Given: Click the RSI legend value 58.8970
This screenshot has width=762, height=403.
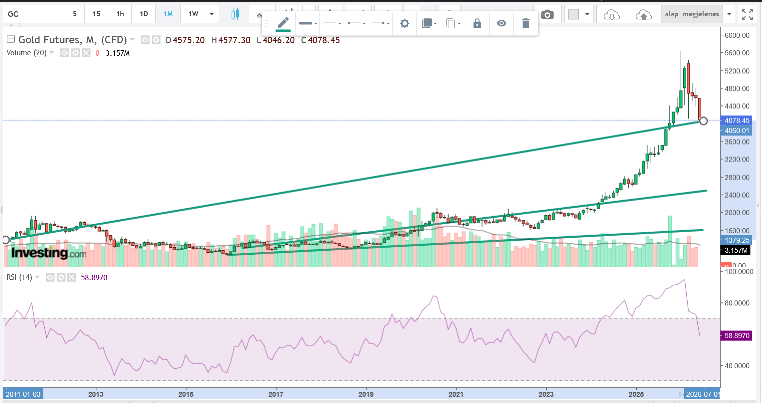Looking at the screenshot, I should (94, 278).
